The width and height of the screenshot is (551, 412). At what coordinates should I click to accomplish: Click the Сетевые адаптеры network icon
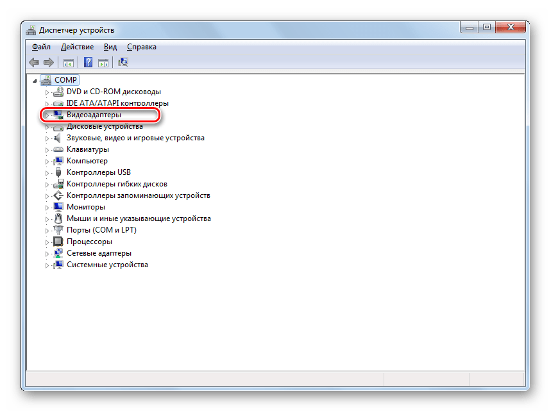[58, 253]
